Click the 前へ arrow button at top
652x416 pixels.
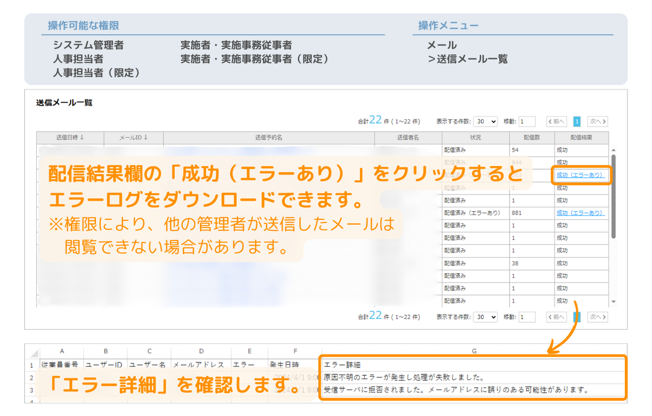(556, 121)
